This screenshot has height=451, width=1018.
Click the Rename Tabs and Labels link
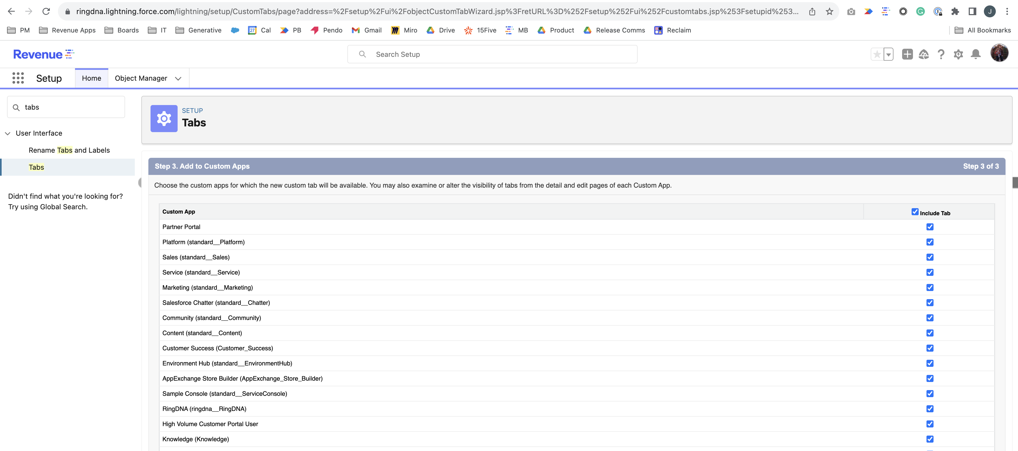tap(69, 150)
